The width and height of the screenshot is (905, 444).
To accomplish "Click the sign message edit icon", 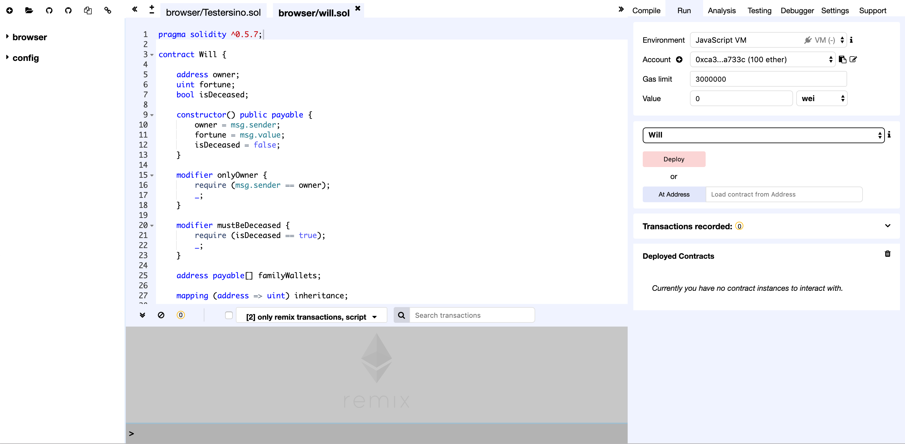I will click(853, 59).
